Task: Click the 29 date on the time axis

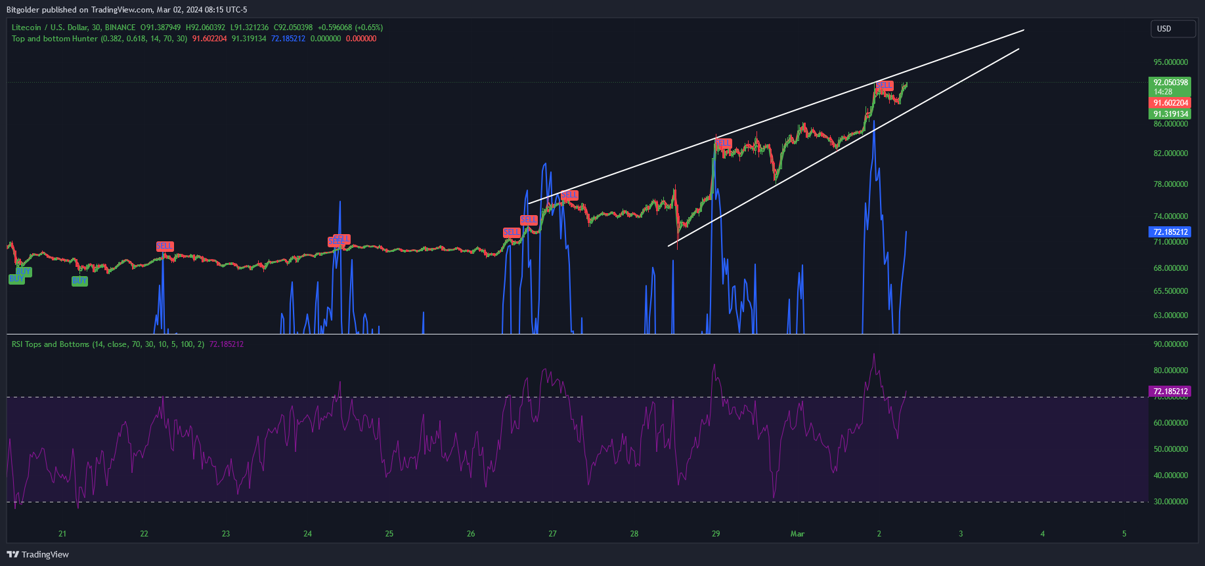Action: point(716,534)
